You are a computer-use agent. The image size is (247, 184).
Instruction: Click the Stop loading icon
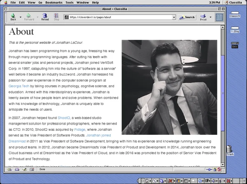[56, 16]
